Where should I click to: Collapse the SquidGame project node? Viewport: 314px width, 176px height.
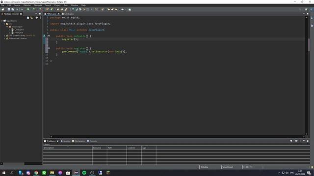click(2, 21)
